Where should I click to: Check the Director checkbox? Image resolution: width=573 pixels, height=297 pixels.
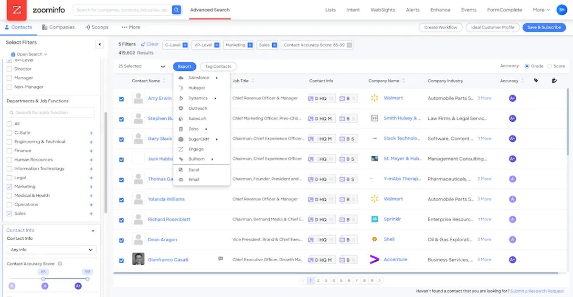point(10,69)
